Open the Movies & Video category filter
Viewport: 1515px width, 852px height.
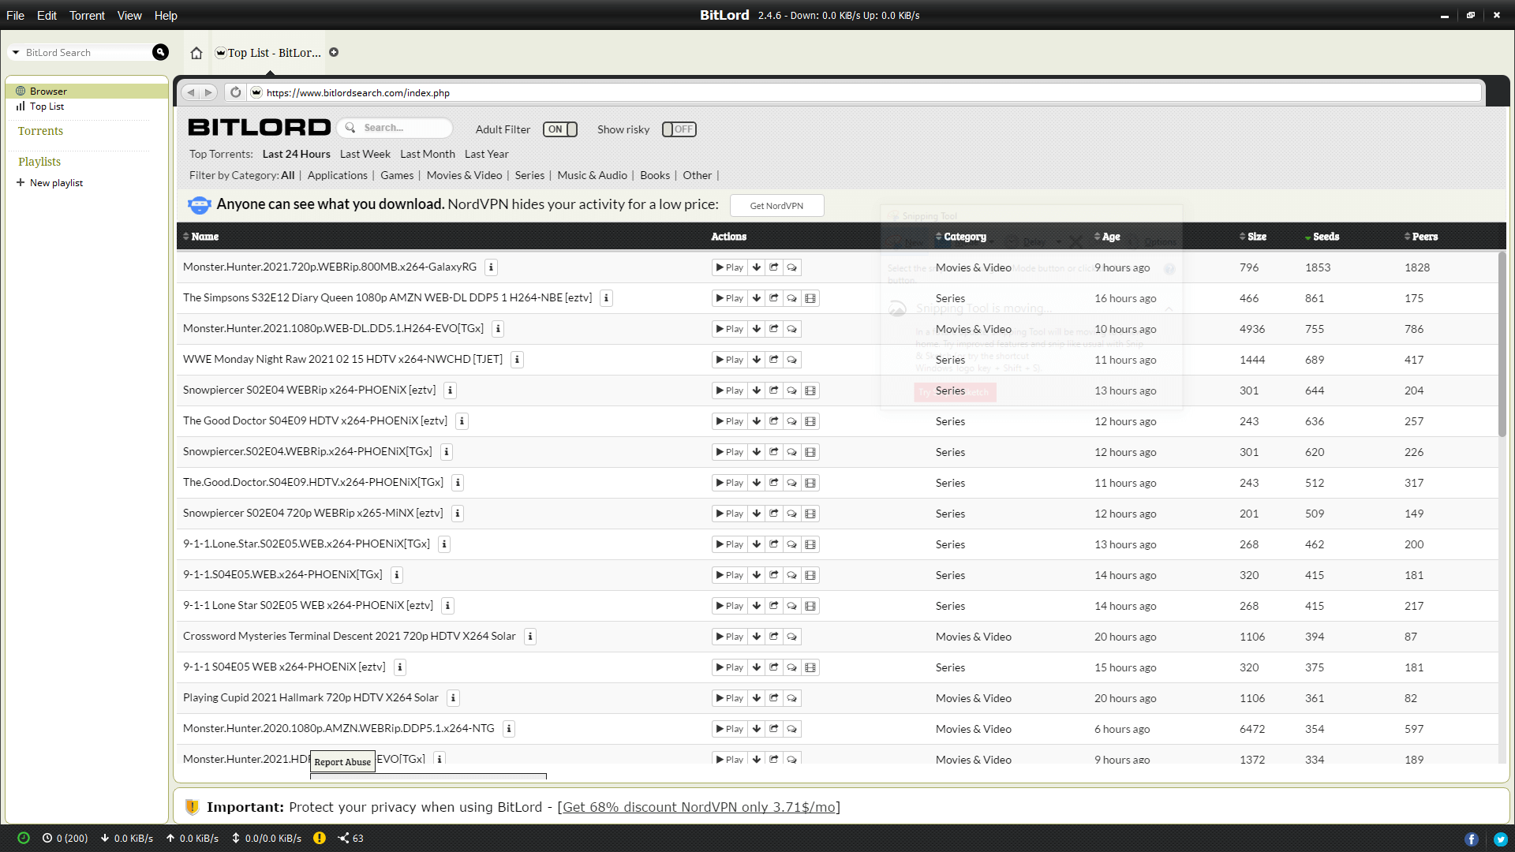click(x=464, y=175)
